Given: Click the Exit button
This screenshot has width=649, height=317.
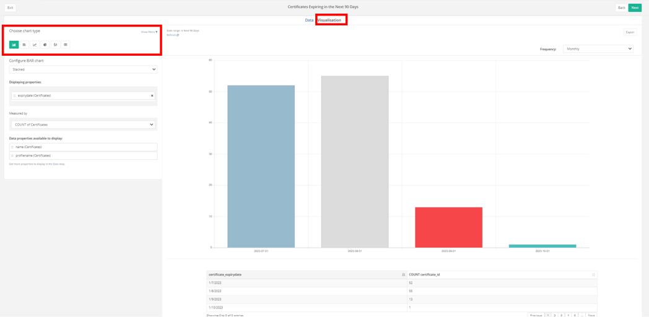Looking at the screenshot, I should point(10,7).
